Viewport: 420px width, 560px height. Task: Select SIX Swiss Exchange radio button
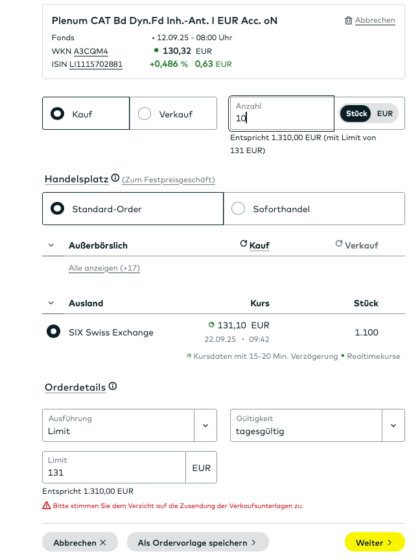pyautogui.click(x=54, y=332)
